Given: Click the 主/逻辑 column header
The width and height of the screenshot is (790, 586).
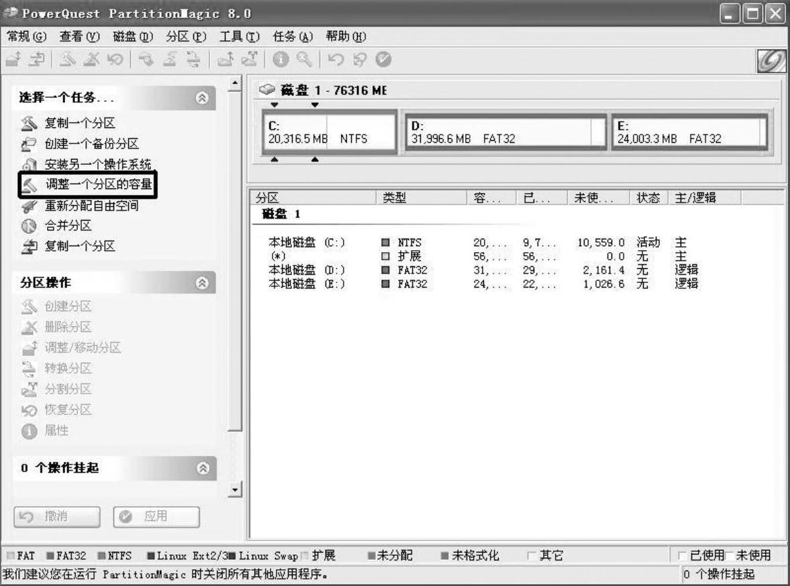Looking at the screenshot, I should (x=704, y=198).
